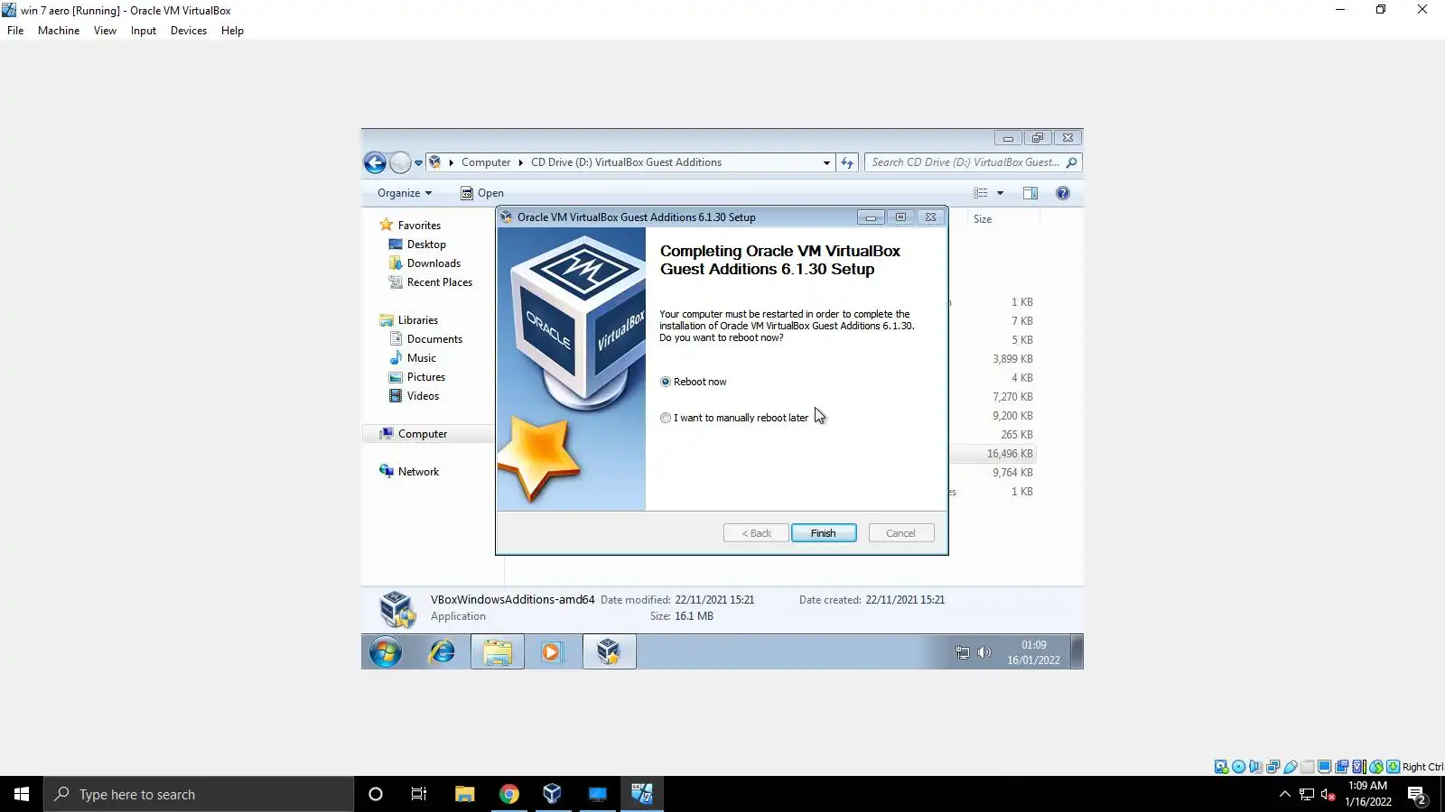Click the guest network tray icon
1445x812 pixels.
963,652
